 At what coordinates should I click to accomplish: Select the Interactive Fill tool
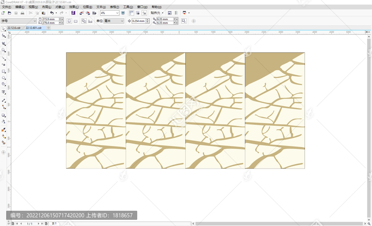coord(4,137)
